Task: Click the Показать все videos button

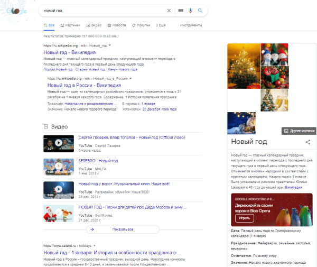Action: (123, 229)
